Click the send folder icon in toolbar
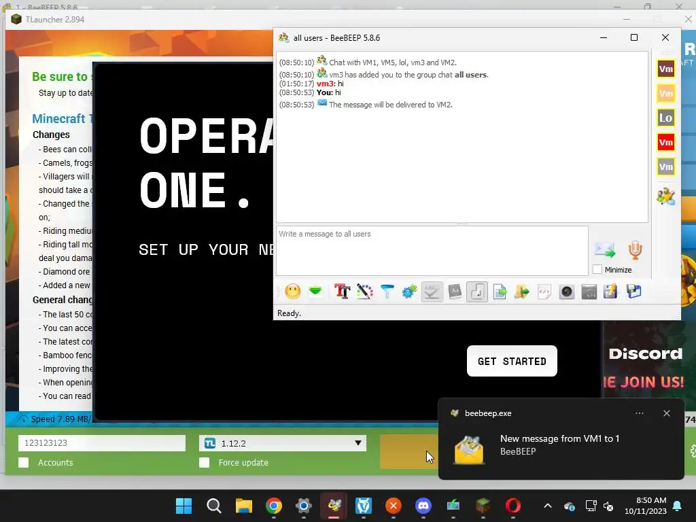 click(522, 292)
